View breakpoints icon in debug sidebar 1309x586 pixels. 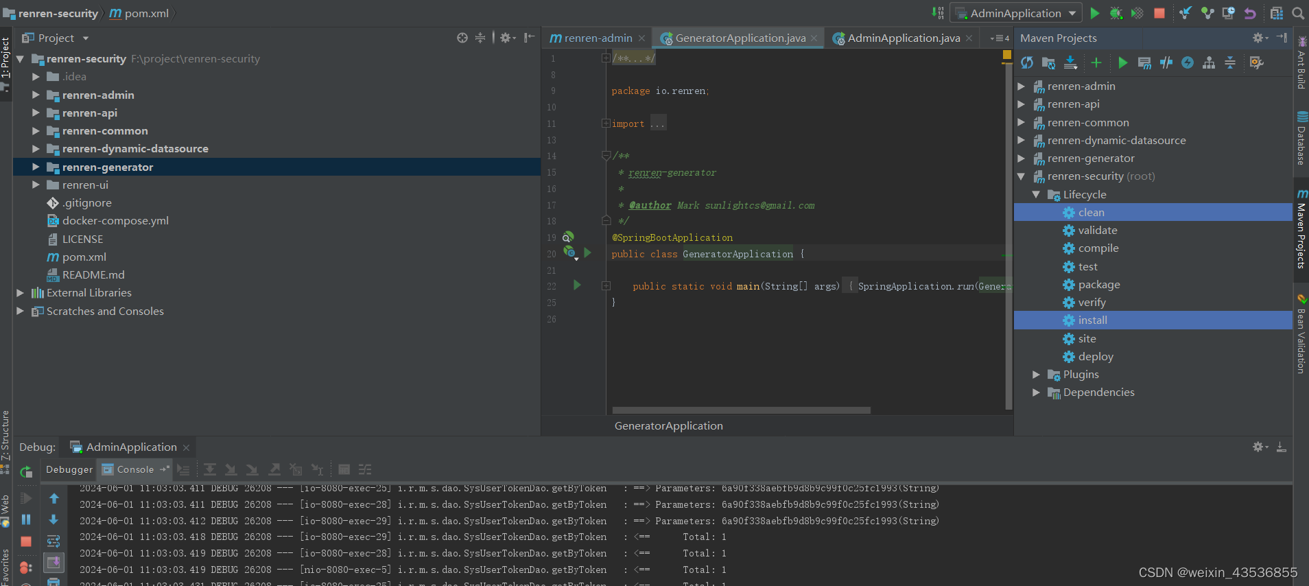26,567
